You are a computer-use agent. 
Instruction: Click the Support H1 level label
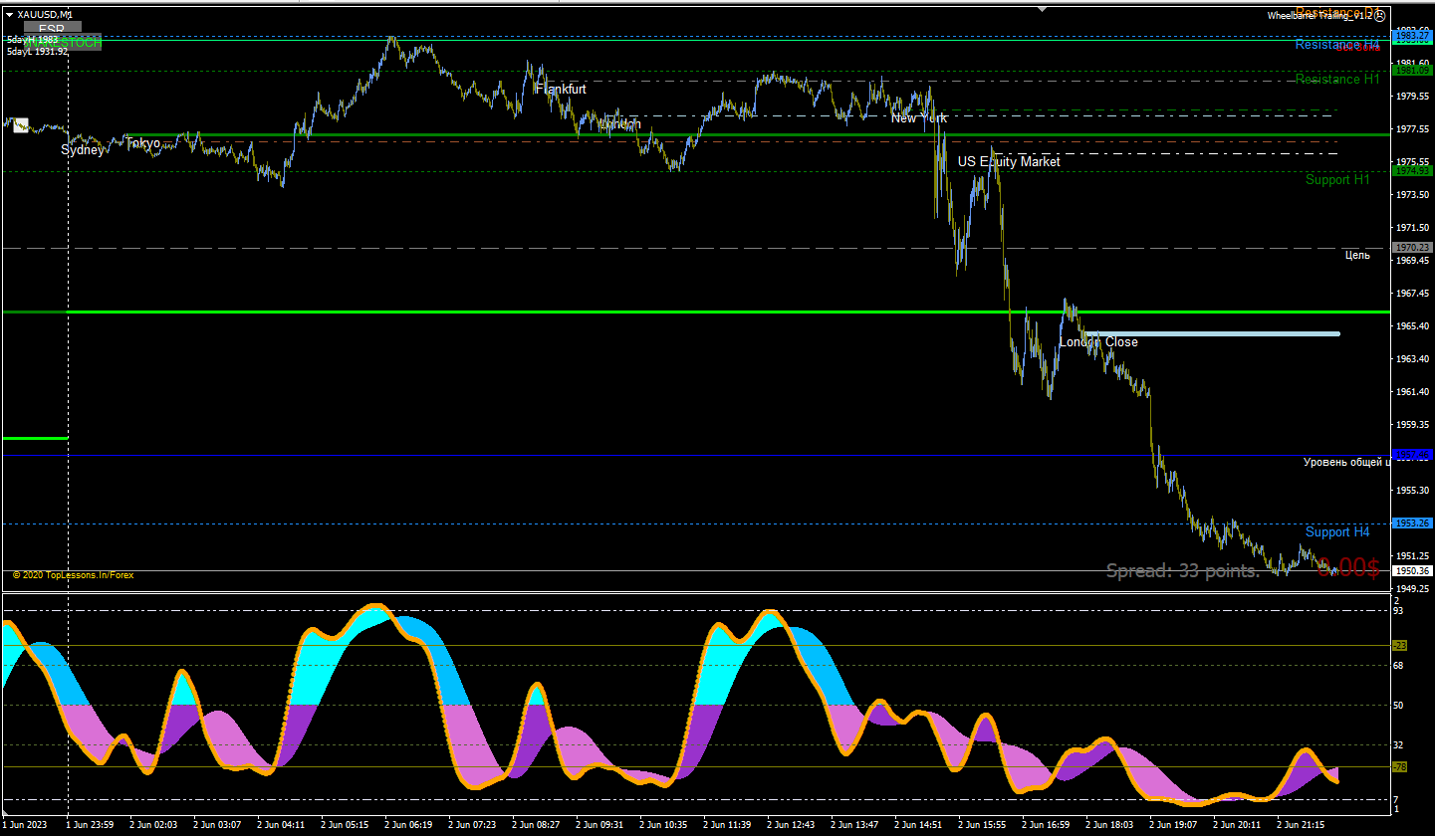pyautogui.click(x=1337, y=179)
